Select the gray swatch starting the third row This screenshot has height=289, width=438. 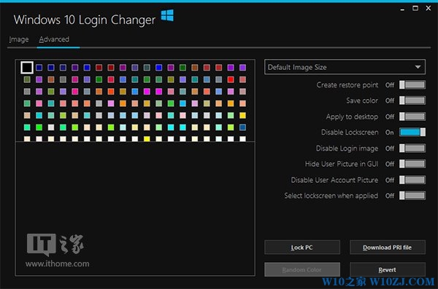27,92
